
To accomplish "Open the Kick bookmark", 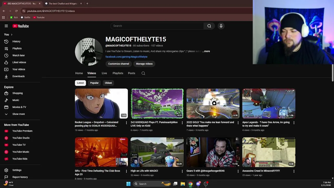I will [x=14, y=17].
